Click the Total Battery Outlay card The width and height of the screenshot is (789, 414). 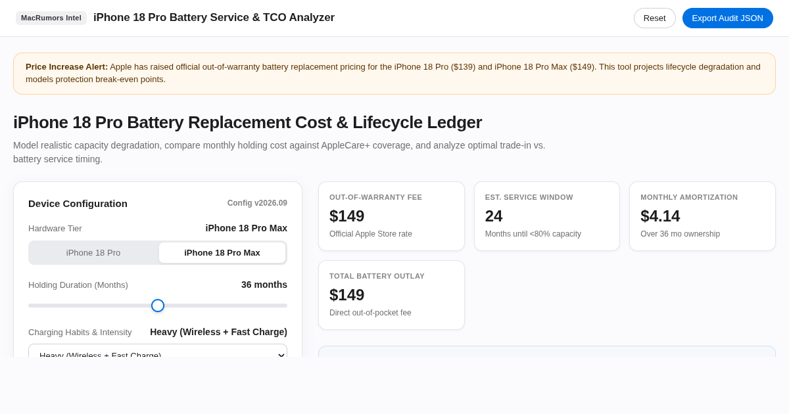click(x=391, y=295)
